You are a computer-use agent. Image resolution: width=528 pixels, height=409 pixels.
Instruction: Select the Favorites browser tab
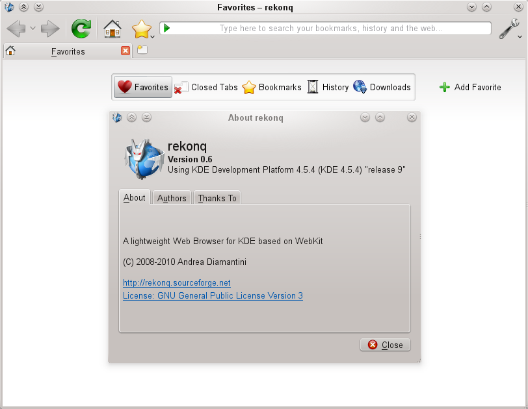click(x=68, y=51)
